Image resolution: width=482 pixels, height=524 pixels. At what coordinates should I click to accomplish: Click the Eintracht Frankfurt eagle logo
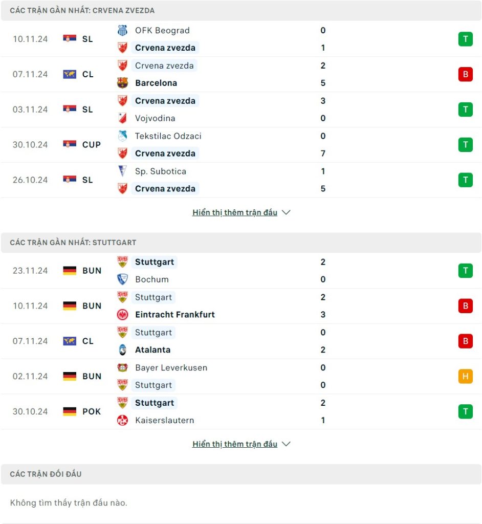tap(122, 315)
